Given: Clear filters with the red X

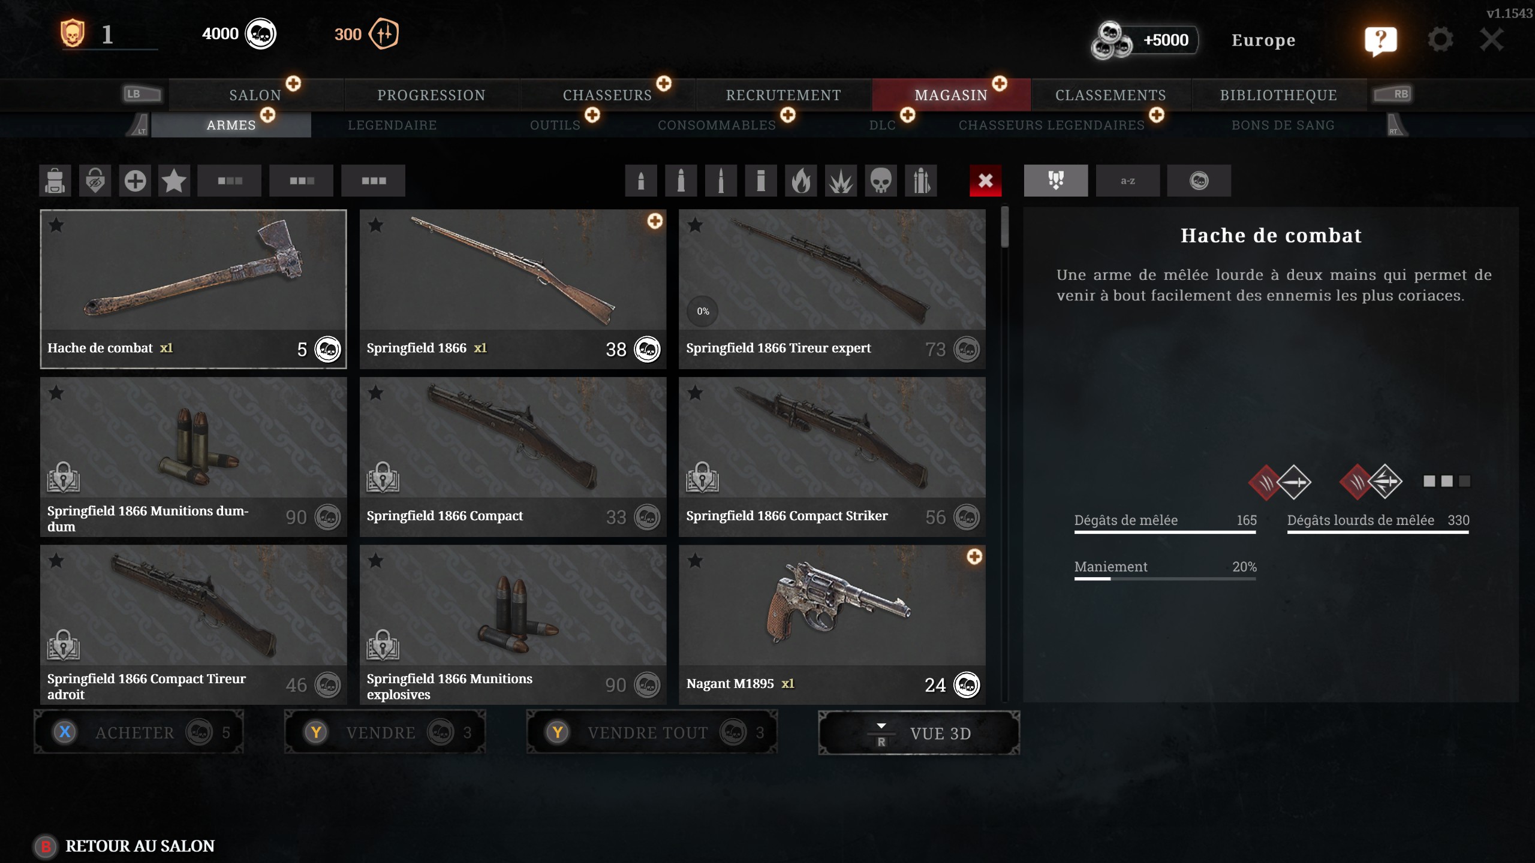Looking at the screenshot, I should pyautogui.click(x=986, y=180).
